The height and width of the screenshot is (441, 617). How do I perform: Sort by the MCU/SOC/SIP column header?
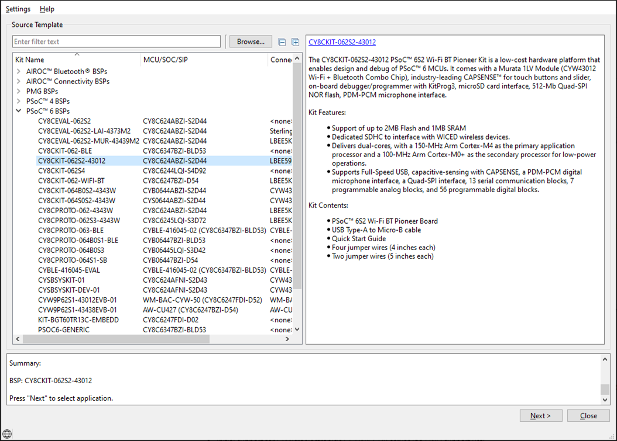[204, 60]
